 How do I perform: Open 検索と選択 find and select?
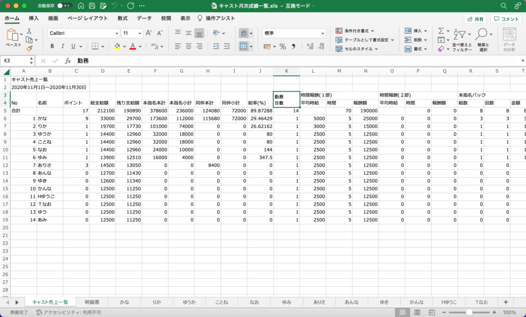(x=483, y=39)
